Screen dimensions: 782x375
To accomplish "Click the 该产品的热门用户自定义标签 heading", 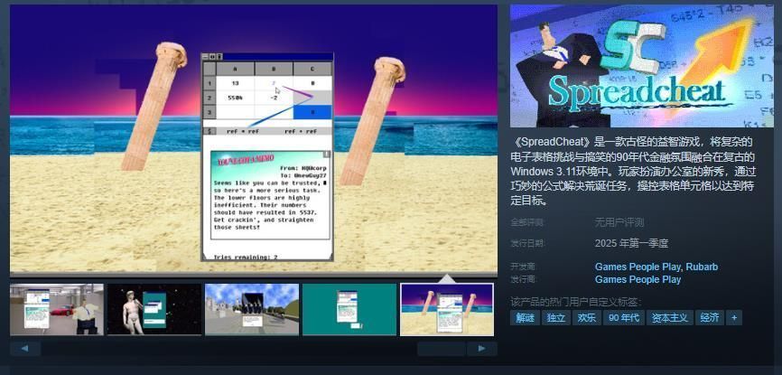I will coord(575,302).
